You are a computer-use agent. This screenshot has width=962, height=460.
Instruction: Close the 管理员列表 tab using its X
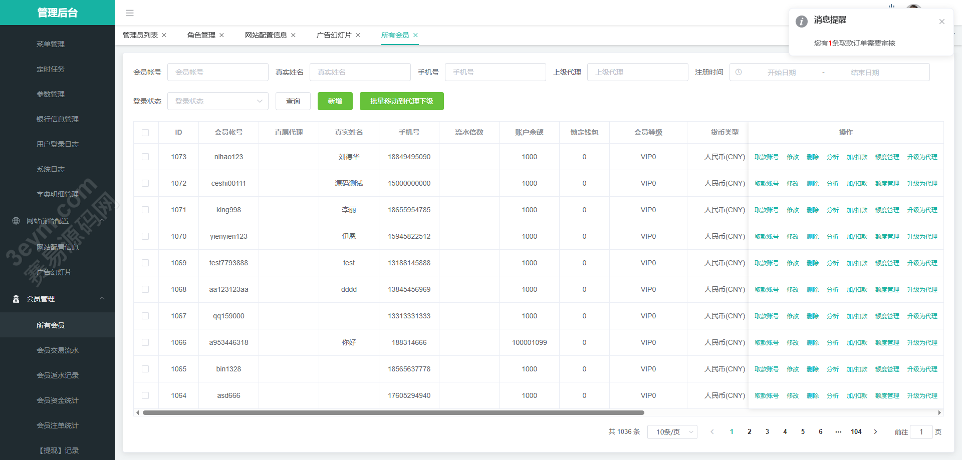point(164,35)
